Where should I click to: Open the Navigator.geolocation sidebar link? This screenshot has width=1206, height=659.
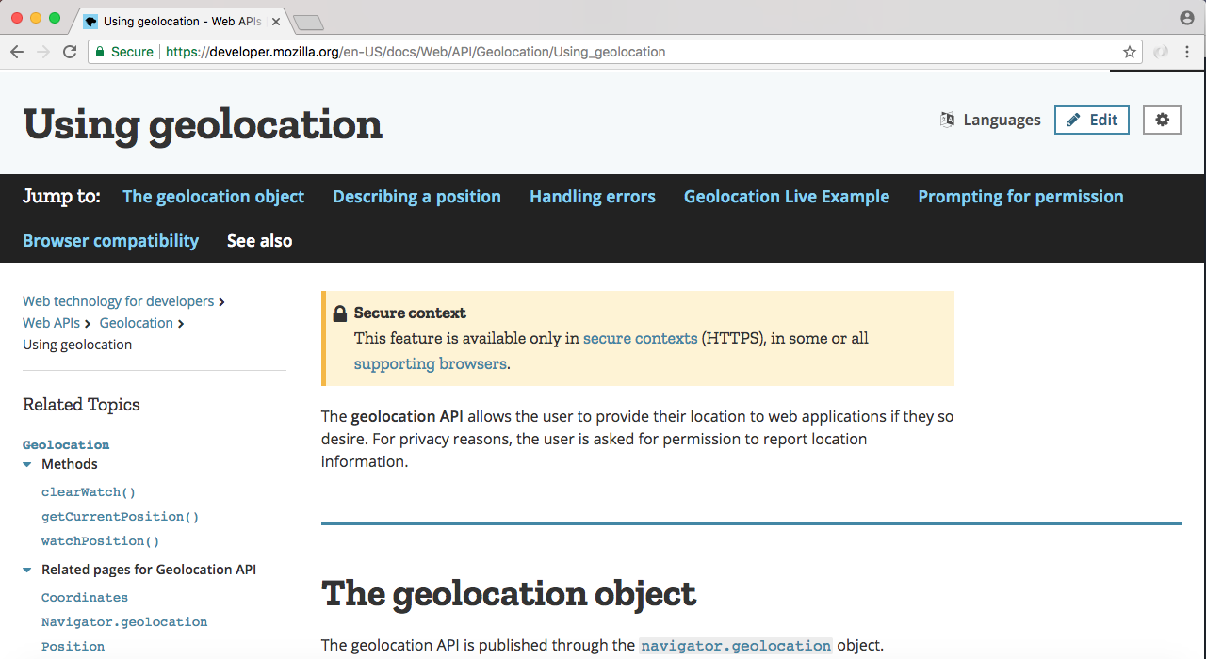coord(124,622)
